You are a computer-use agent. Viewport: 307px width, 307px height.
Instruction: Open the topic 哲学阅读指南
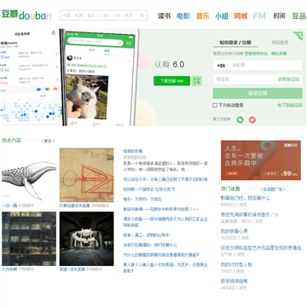235,281
